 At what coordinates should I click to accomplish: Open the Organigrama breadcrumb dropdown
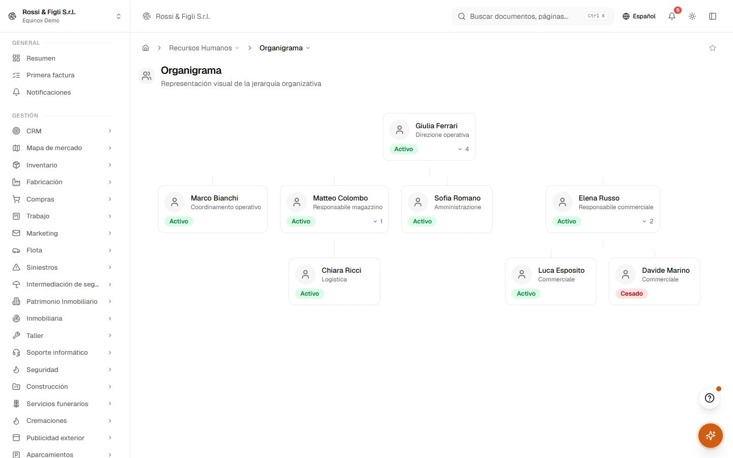click(x=285, y=48)
